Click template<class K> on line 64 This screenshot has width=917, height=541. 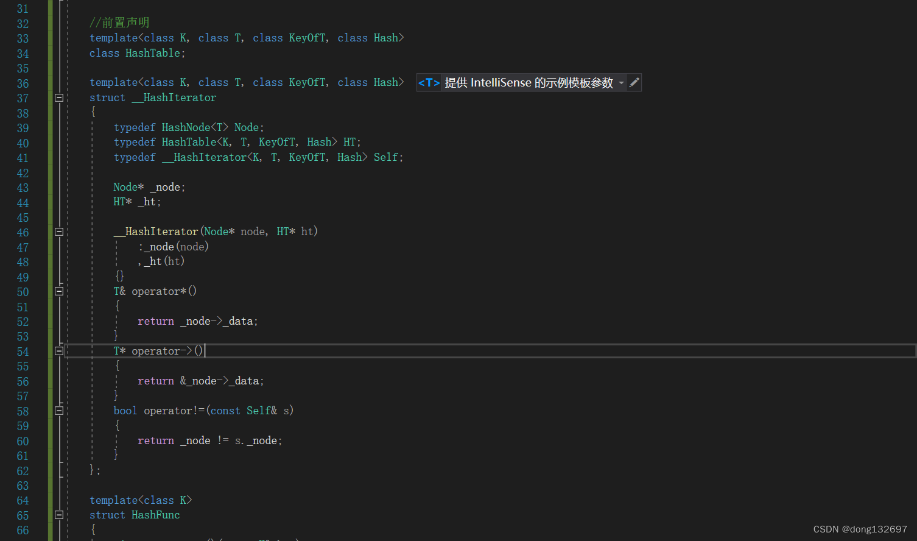141,500
